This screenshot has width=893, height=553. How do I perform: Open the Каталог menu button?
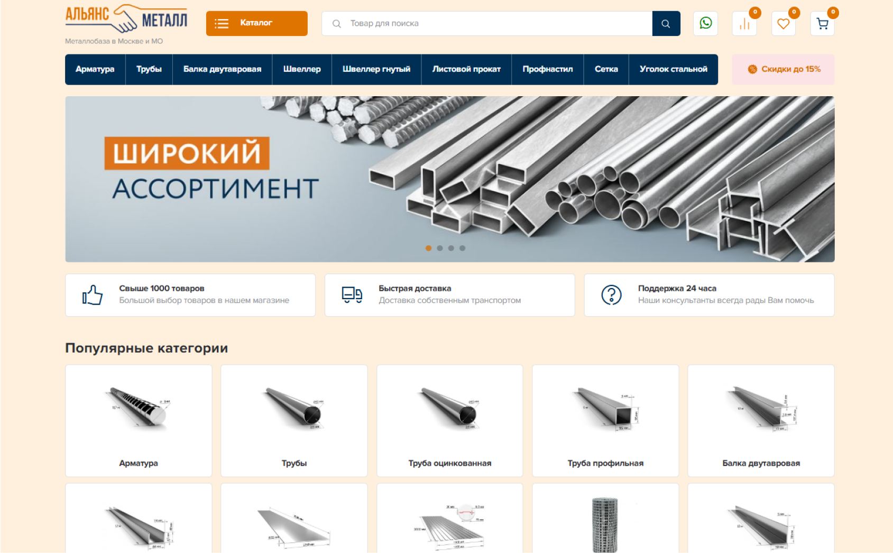(256, 24)
